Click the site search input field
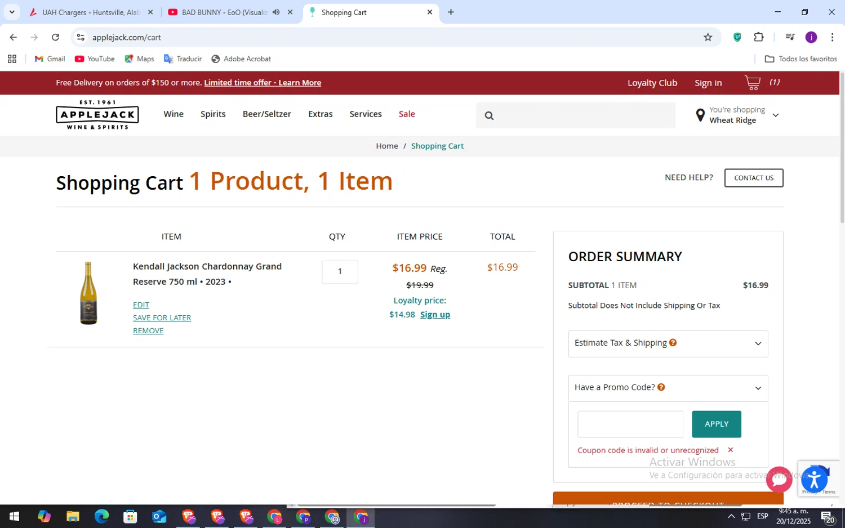 tap(576, 115)
